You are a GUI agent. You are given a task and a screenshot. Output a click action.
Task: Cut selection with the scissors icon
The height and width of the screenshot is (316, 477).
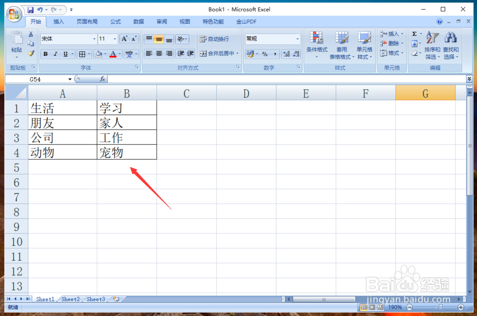pos(31,34)
